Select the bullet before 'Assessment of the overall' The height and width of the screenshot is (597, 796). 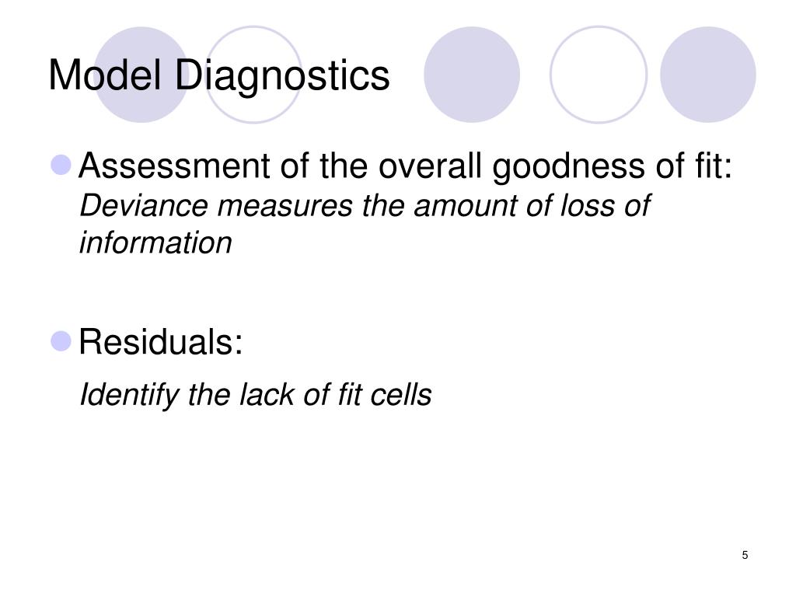[x=61, y=165]
